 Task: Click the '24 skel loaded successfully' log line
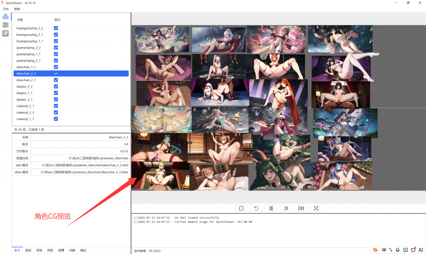click(x=176, y=218)
